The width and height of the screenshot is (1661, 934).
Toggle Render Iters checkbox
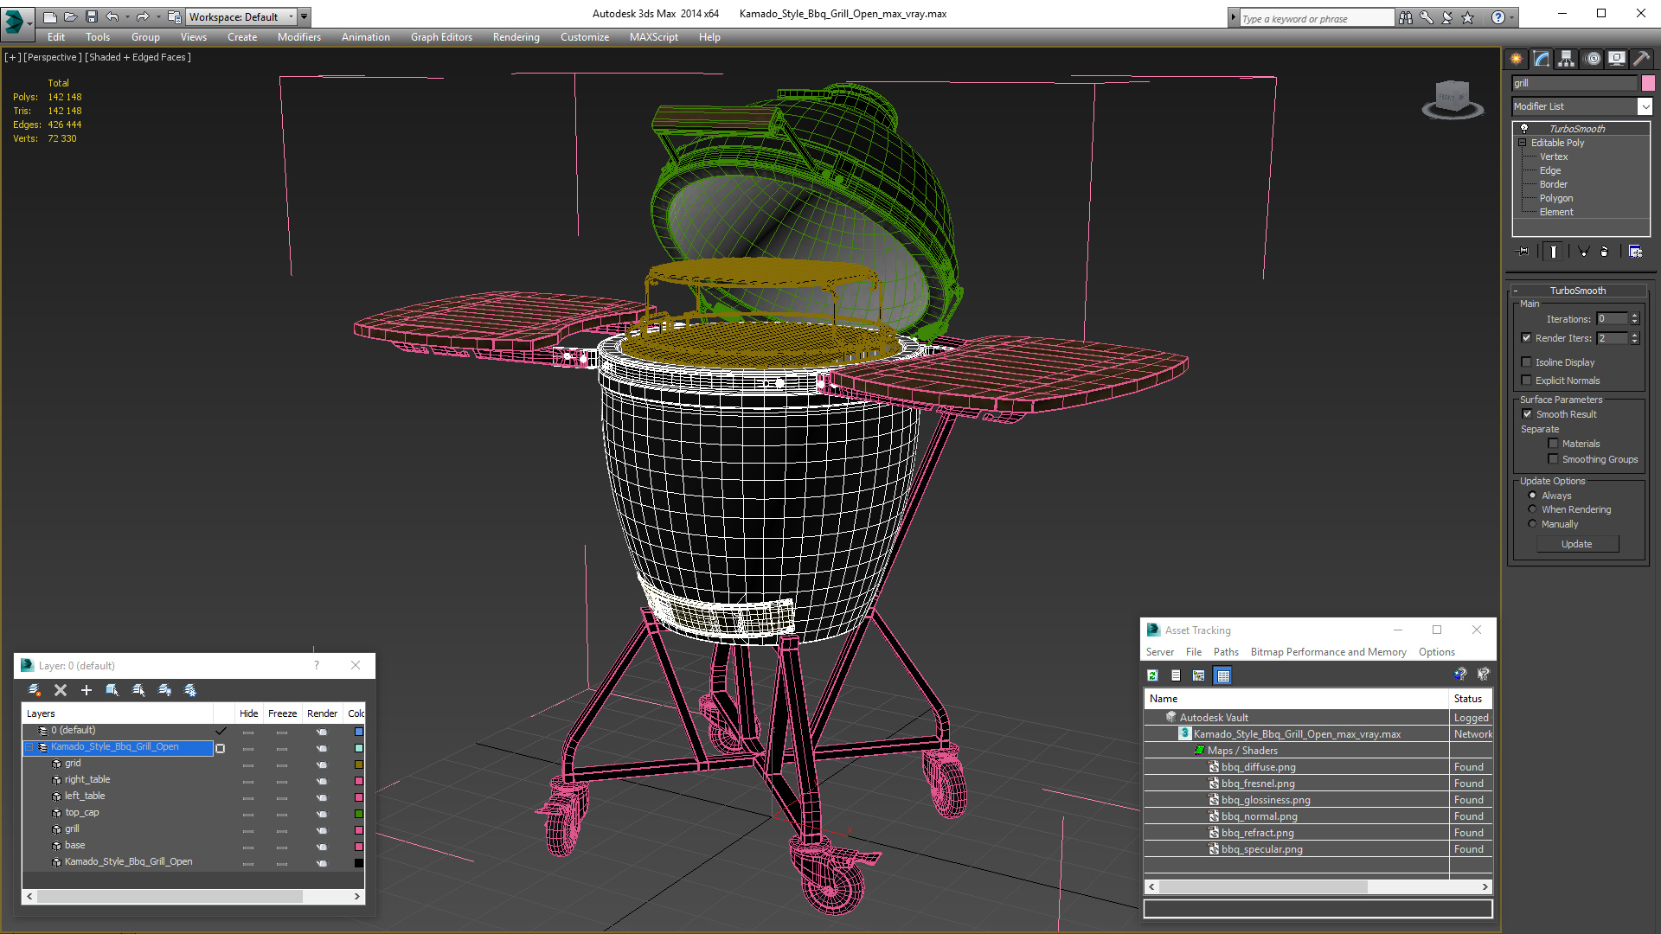pyautogui.click(x=1527, y=338)
